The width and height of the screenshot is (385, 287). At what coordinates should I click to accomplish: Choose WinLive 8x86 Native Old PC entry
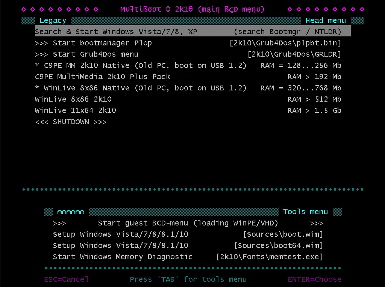click(188, 88)
